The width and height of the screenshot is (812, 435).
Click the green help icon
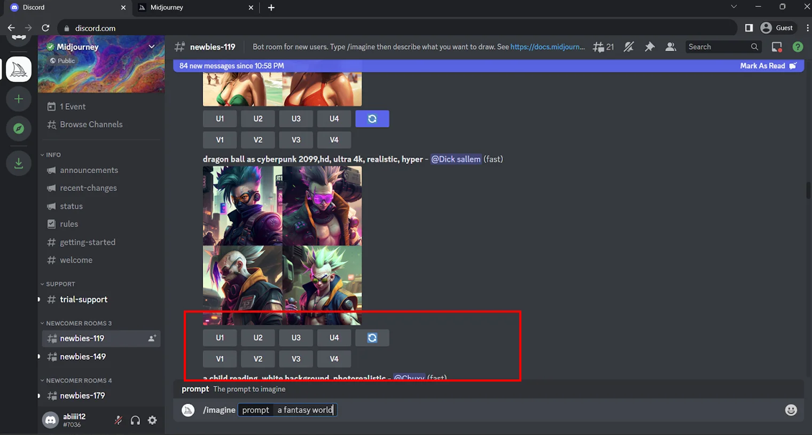click(798, 47)
